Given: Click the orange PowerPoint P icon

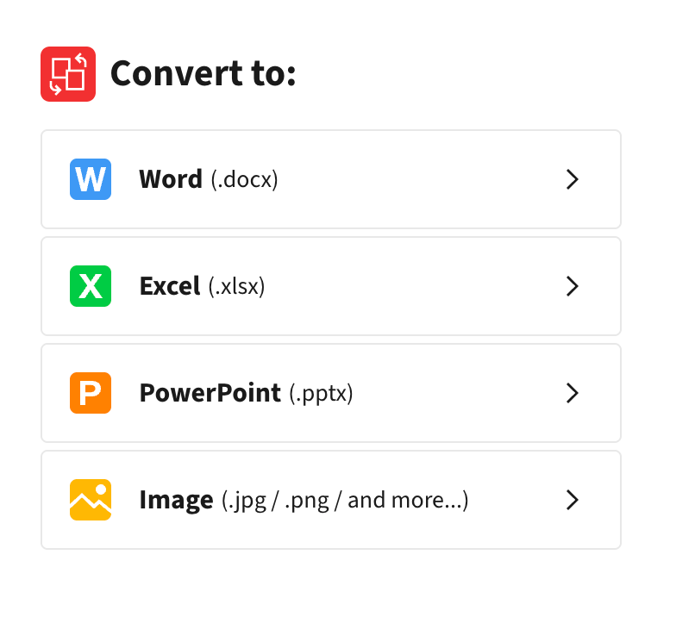Looking at the screenshot, I should point(91,393).
